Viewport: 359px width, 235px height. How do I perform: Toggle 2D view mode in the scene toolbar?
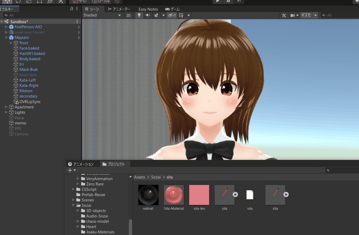click(128, 15)
